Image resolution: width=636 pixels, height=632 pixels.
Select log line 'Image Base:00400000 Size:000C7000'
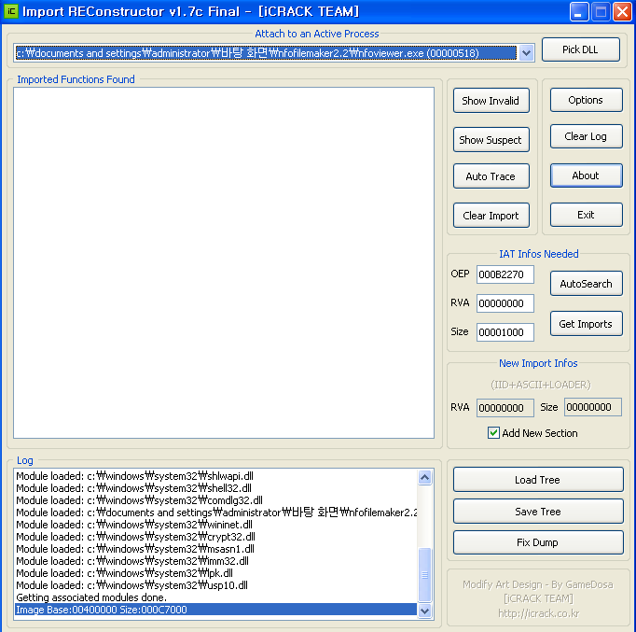[215, 610]
